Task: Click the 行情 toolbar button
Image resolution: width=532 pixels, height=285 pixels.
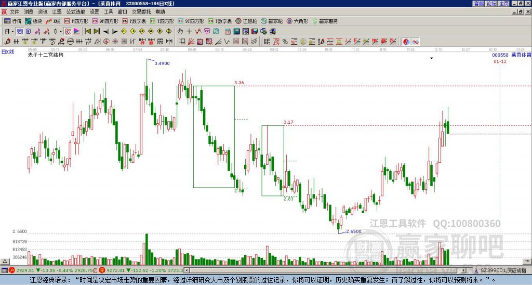Action: (12, 21)
